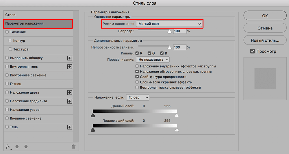Select the Внутреннее свечение row label
289x154 pixels.
point(28,75)
